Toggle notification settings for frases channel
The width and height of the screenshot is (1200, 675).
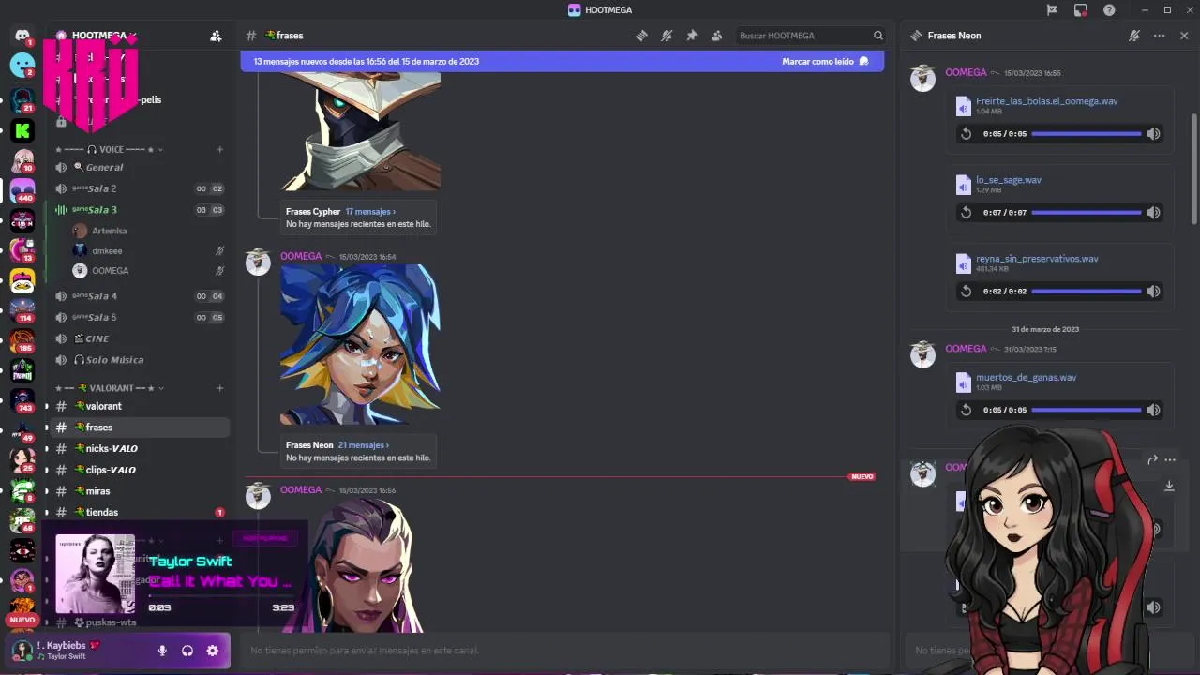(667, 36)
